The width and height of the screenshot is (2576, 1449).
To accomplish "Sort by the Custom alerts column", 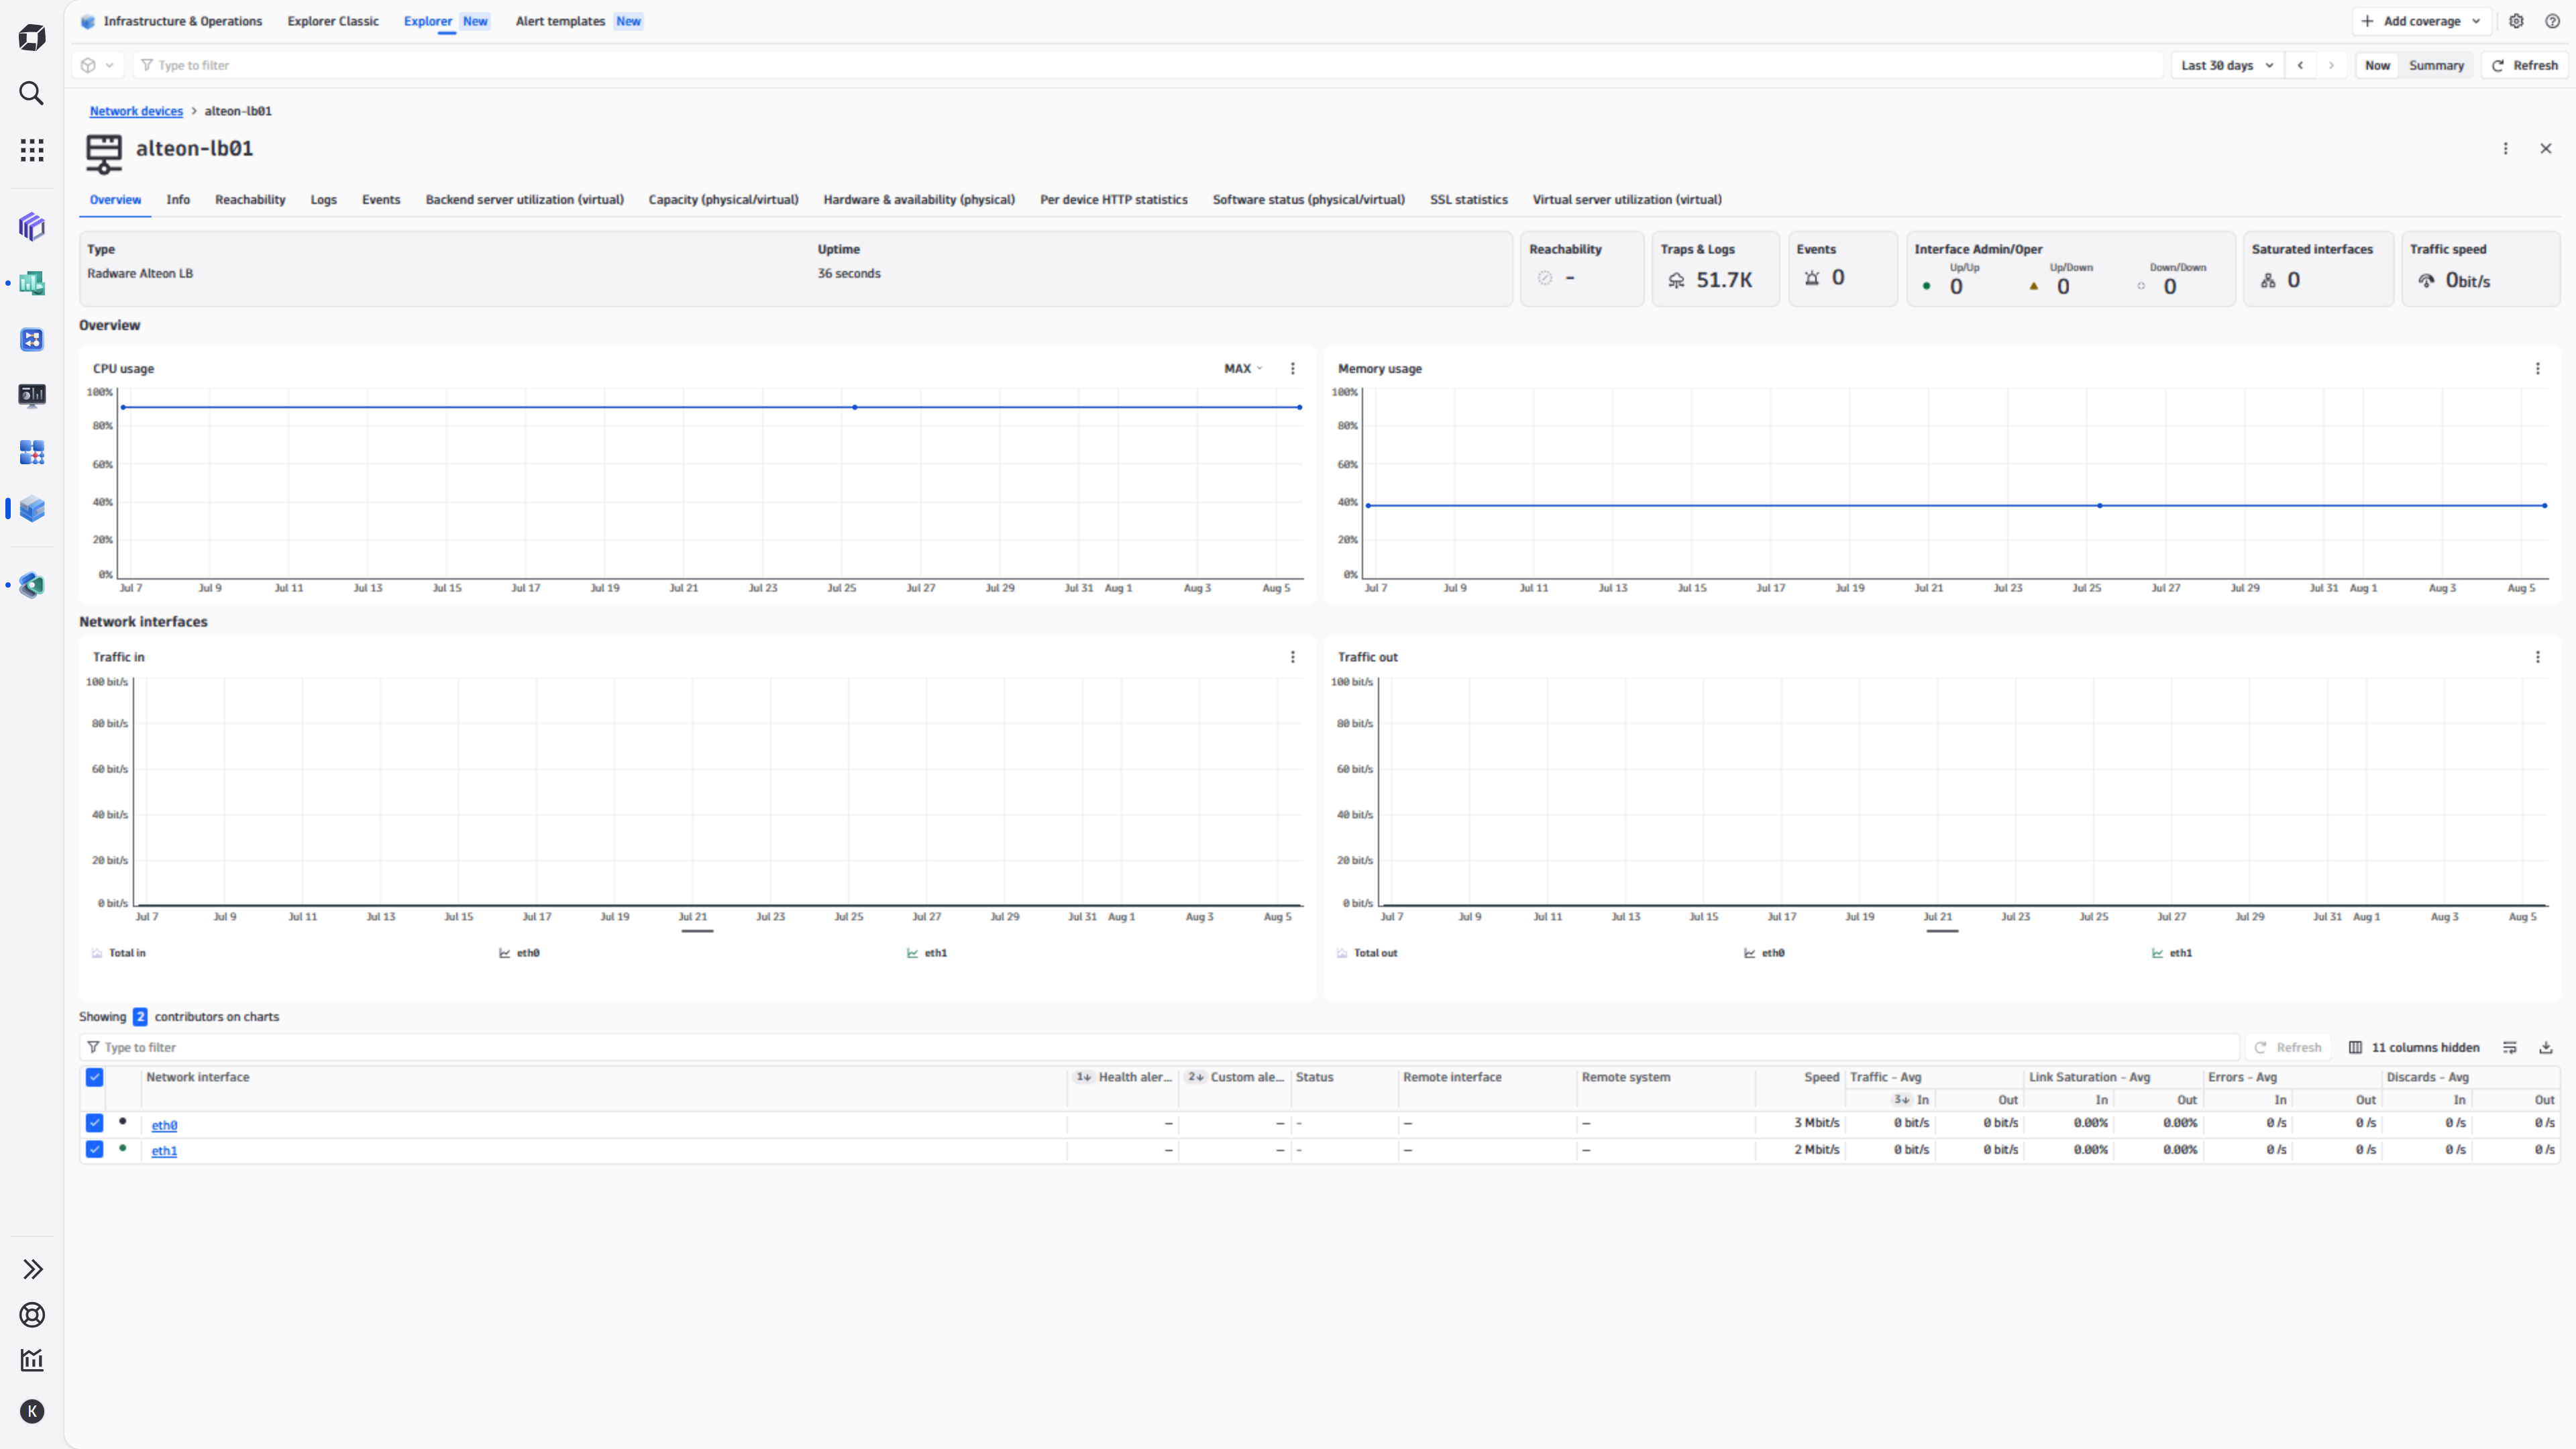I will 1235,1077.
